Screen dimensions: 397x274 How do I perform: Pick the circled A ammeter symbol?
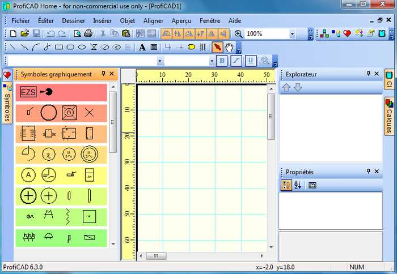tap(28, 175)
